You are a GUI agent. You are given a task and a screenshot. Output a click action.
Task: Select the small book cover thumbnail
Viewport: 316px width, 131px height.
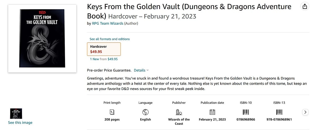click(16, 114)
